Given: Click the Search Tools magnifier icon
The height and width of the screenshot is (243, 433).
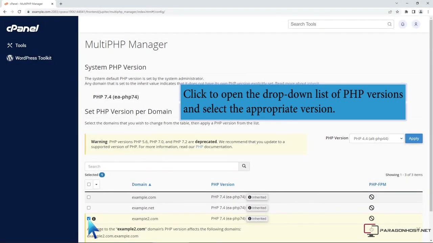Looking at the screenshot, I should [389, 24].
